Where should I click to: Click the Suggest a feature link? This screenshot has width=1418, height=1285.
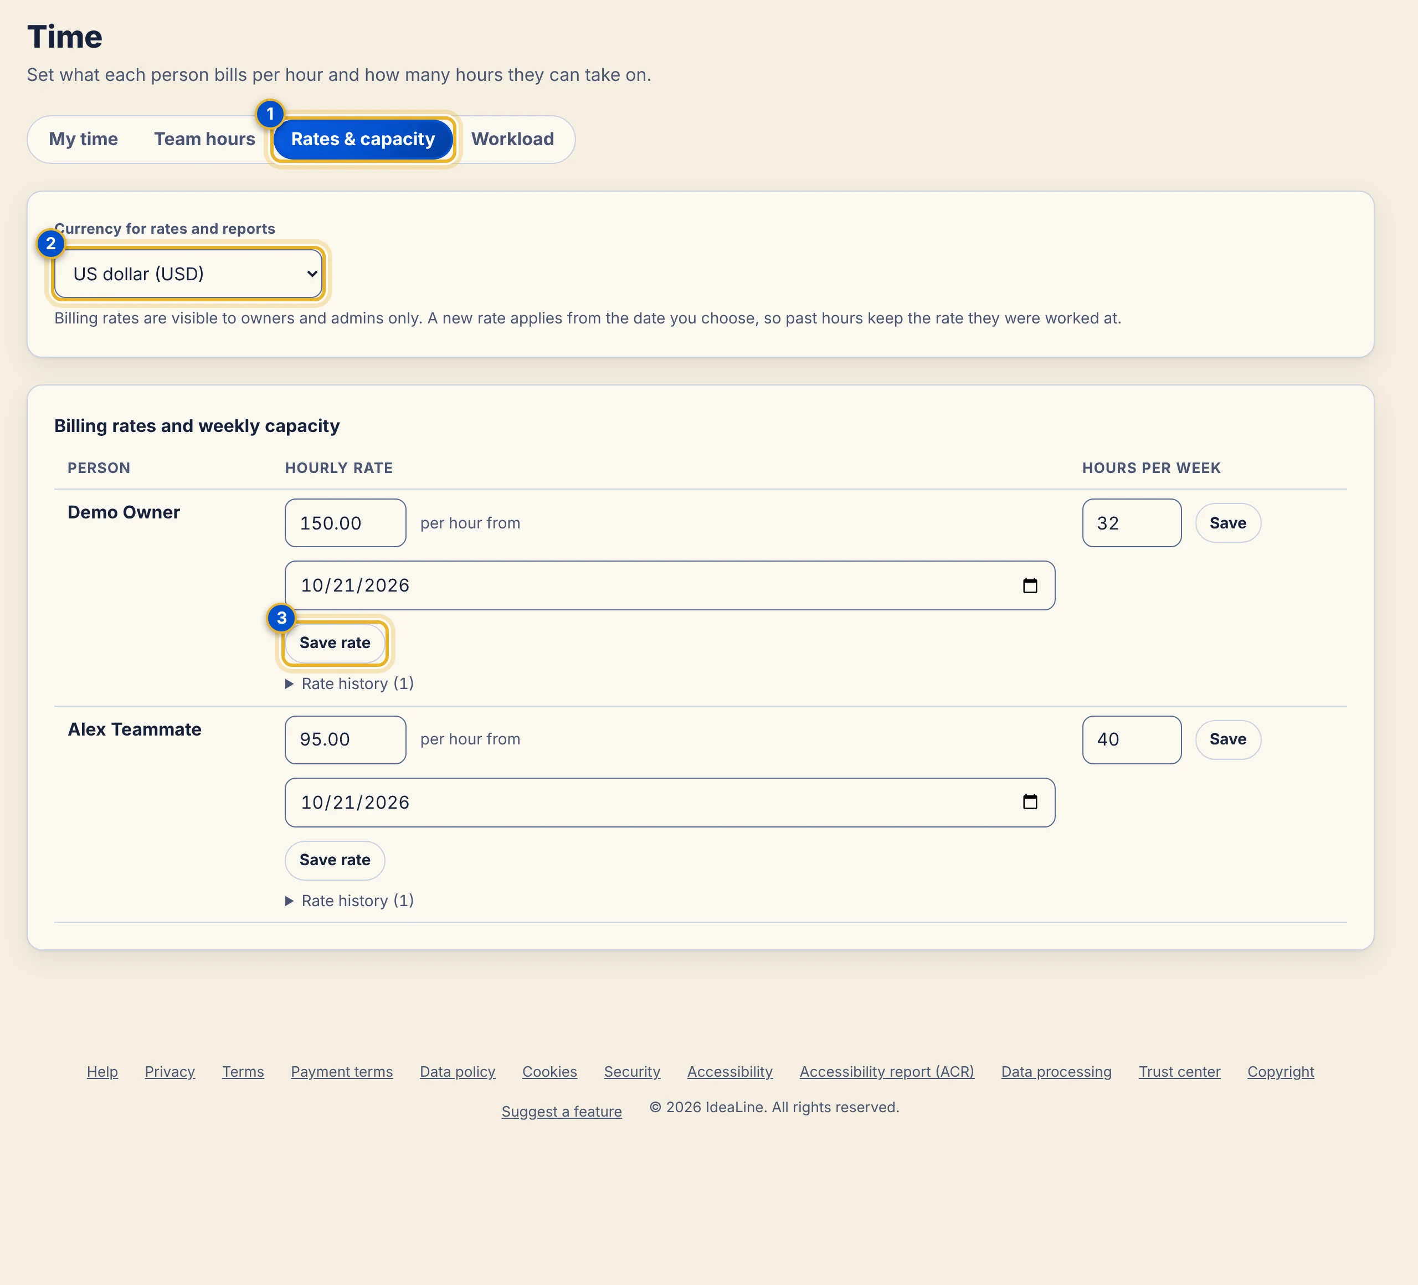click(x=561, y=1111)
